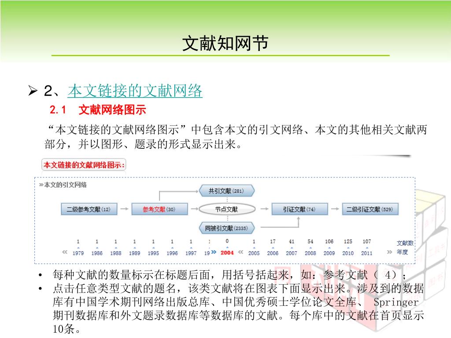Select year 2011 on the timeline

[367, 253]
